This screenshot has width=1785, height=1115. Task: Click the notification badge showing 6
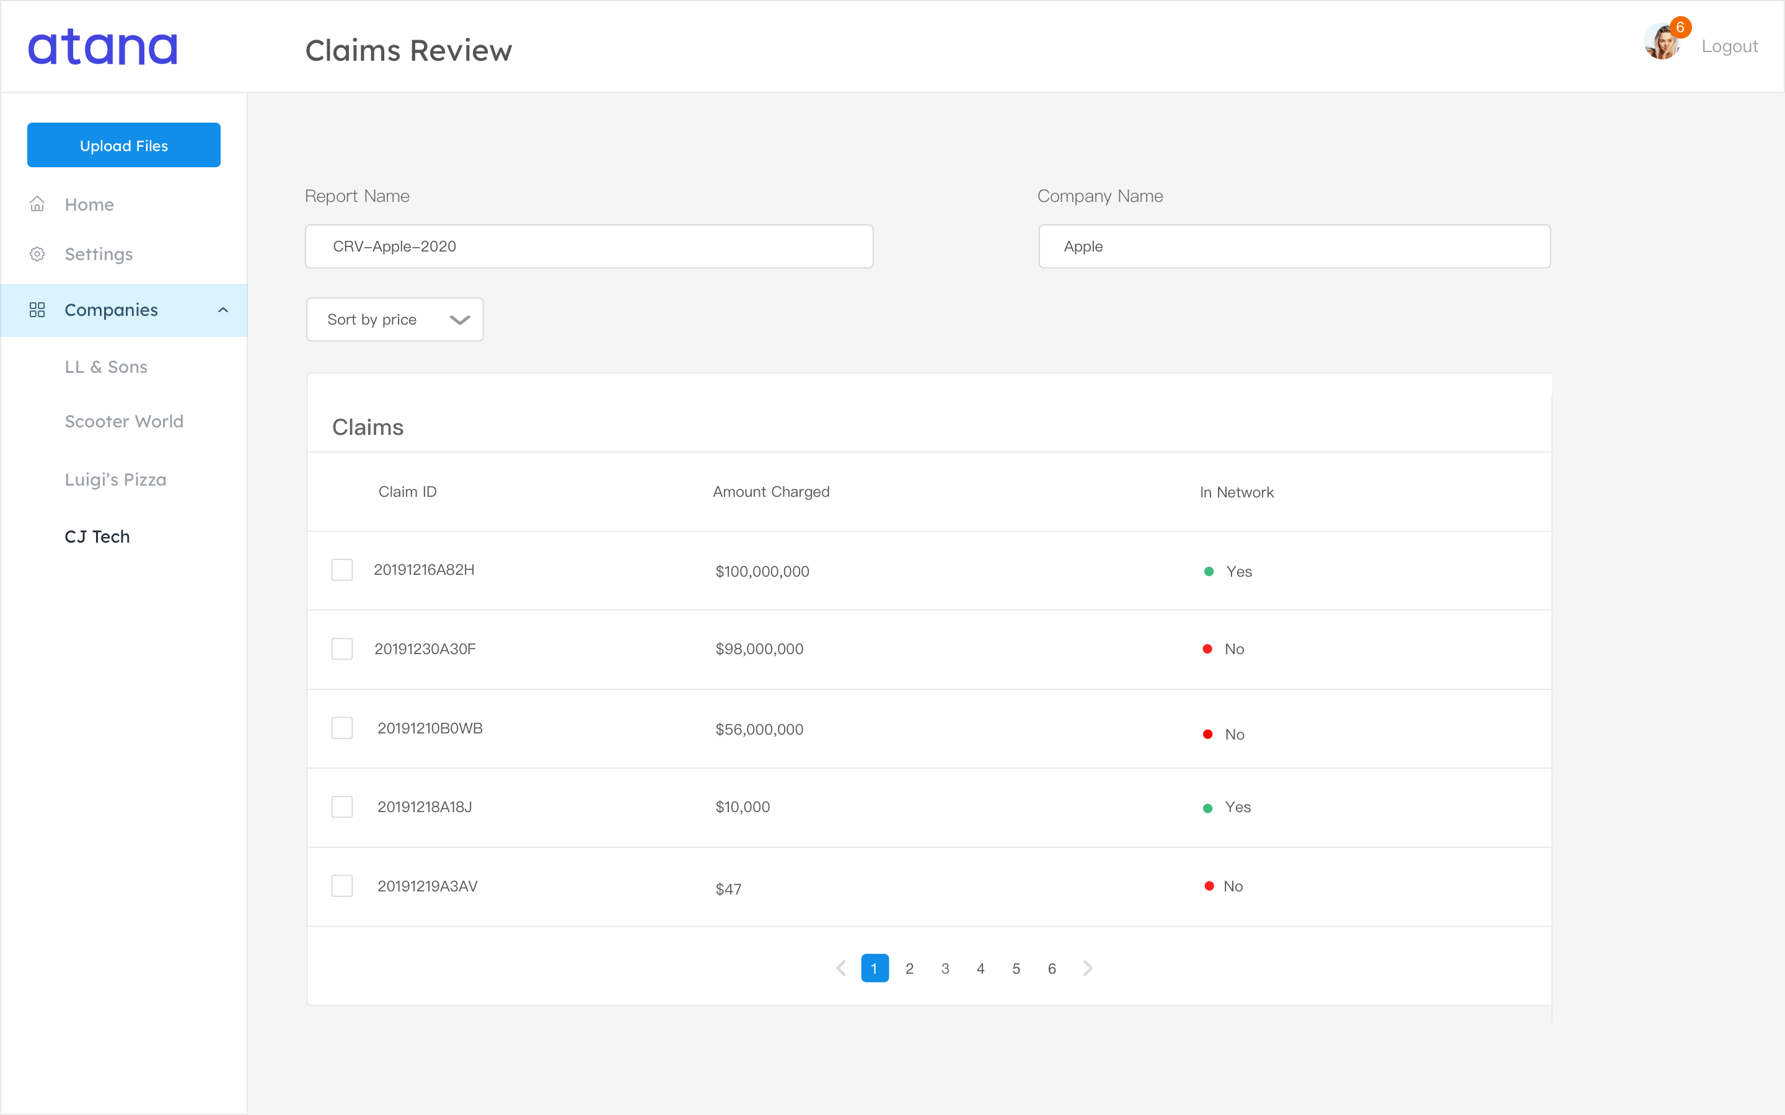(1680, 27)
